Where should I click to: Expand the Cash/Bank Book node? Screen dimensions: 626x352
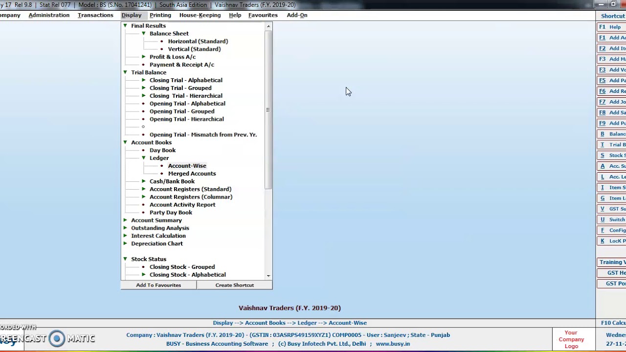coord(144,181)
